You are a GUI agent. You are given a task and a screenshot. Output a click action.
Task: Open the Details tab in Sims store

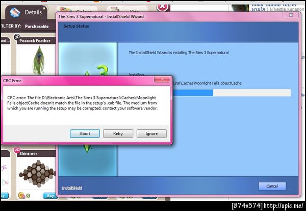[x=28, y=12]
